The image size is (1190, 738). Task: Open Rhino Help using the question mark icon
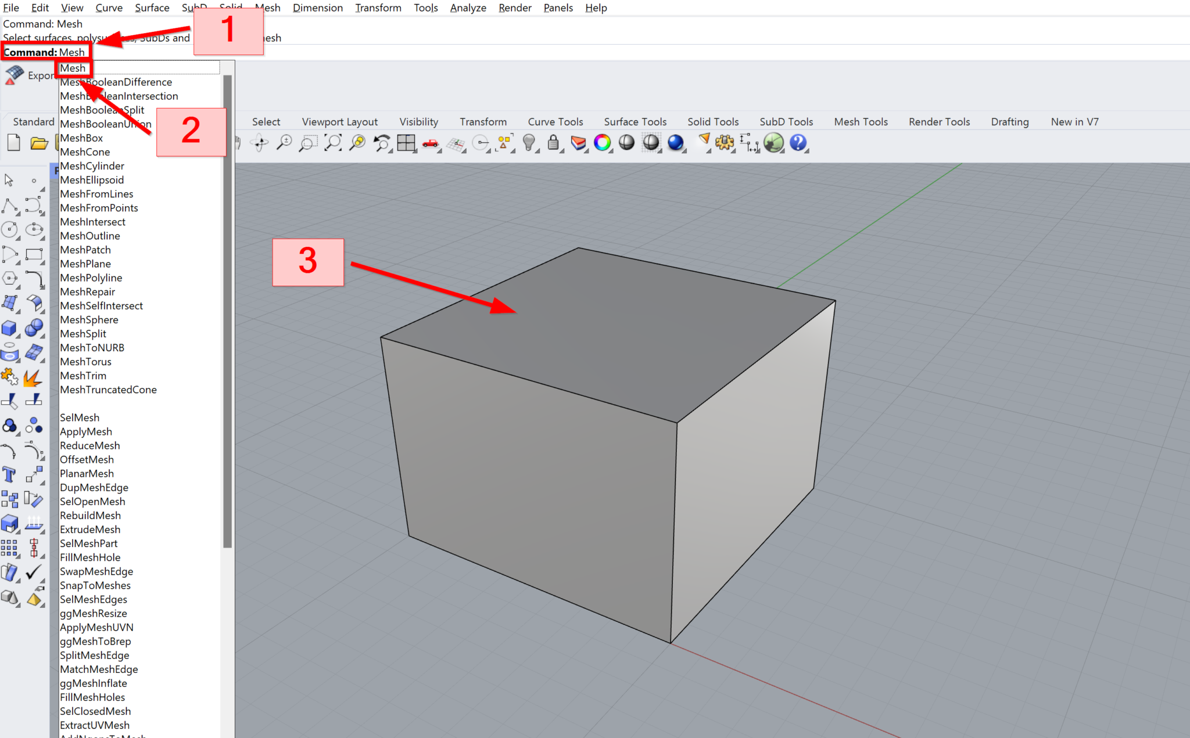[x=799, y=143]
